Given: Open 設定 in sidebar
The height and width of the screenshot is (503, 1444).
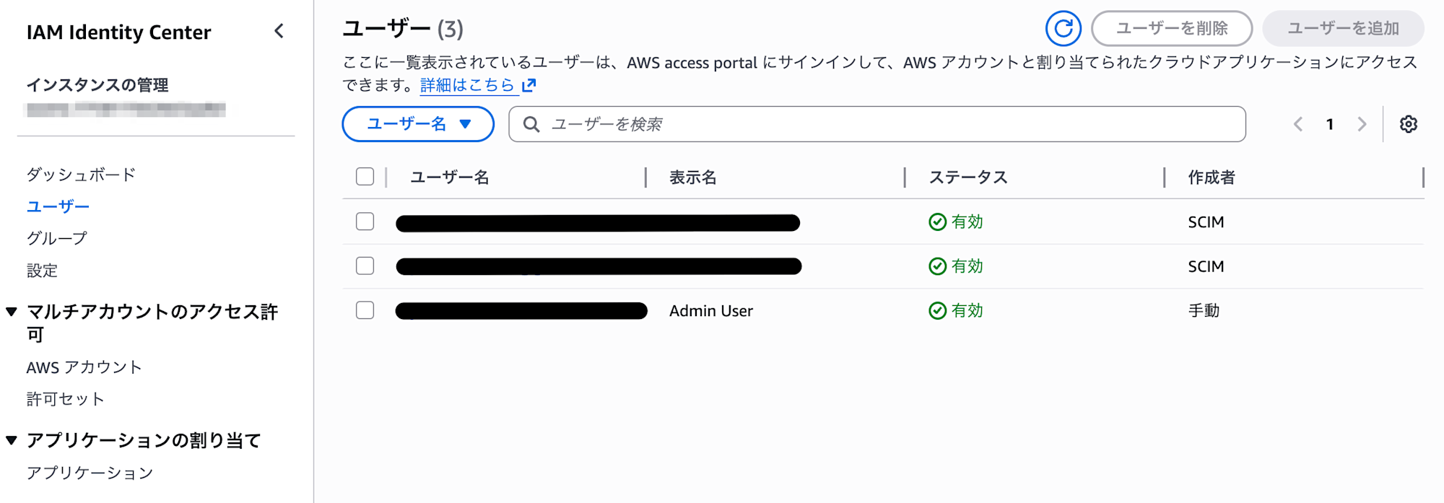Looking at the screenshot, I should (x=42, y=271).
